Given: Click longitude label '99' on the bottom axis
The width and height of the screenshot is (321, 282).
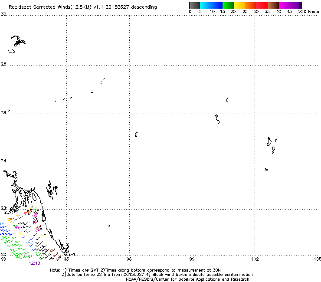Looking at the screenshot, I should coord(192,259).
